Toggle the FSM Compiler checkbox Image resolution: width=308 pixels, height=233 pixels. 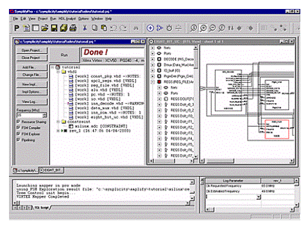pyautogui.click(x=19, y=128)
